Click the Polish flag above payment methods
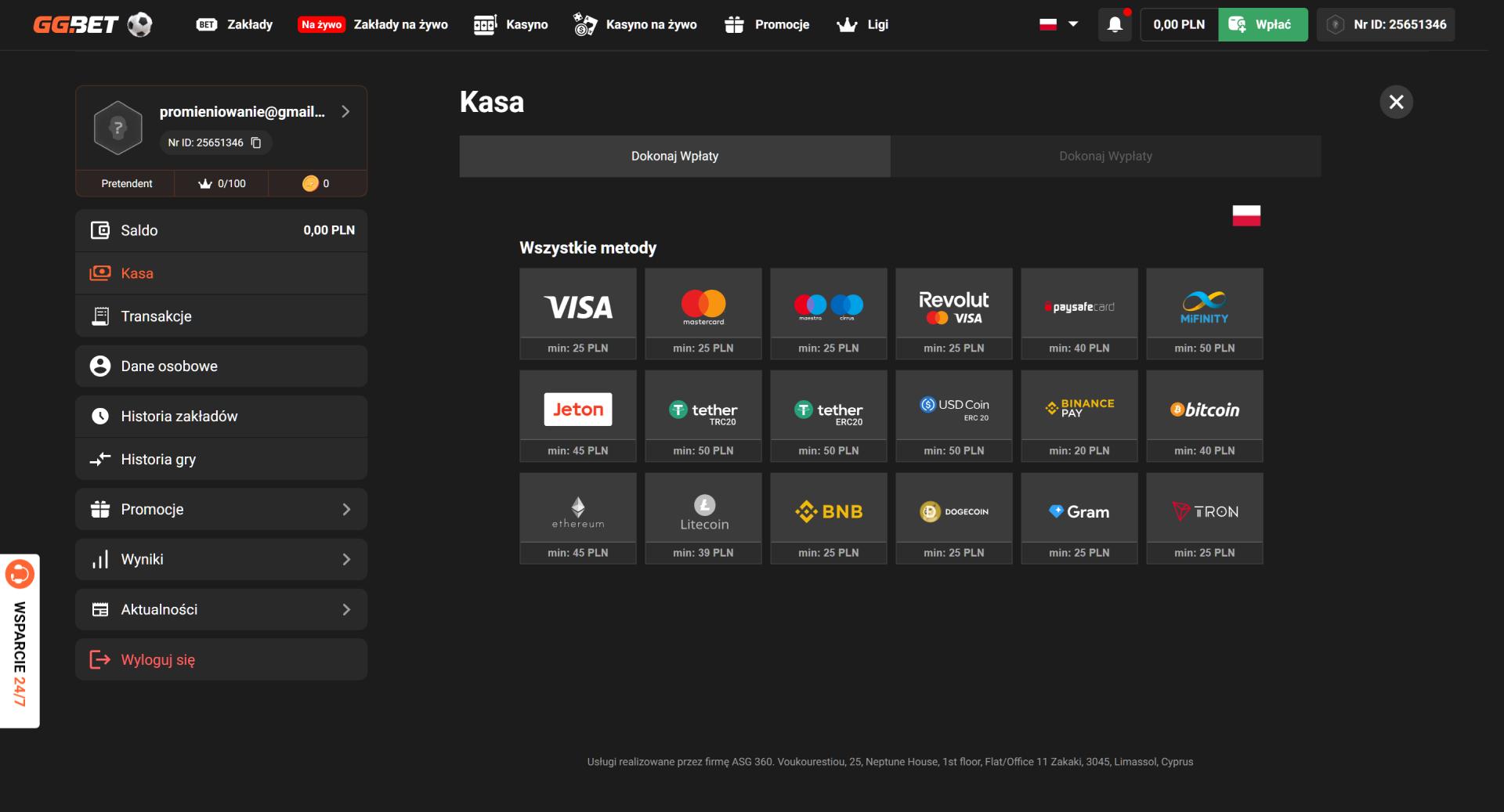This screenshot has height=812, width=1504. coord(1246,215)
